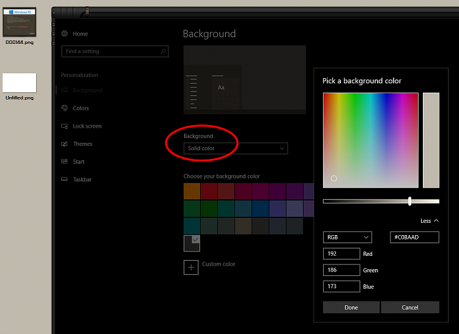Open the RGB color model dropdown
Viewport: 459px width, 334px height.
click(347, 237)
